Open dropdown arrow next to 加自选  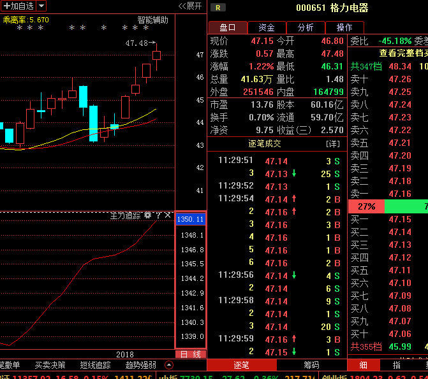click(41, 6)
